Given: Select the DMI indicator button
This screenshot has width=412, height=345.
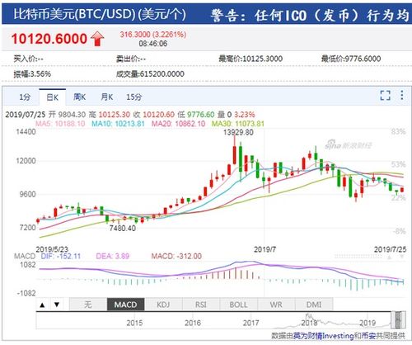Looking at the screenshot, I should point(314,305).
